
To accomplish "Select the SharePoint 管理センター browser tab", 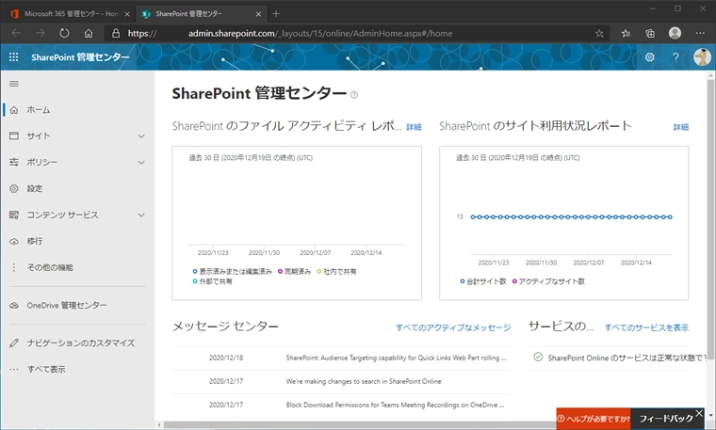I will point(201,14).
